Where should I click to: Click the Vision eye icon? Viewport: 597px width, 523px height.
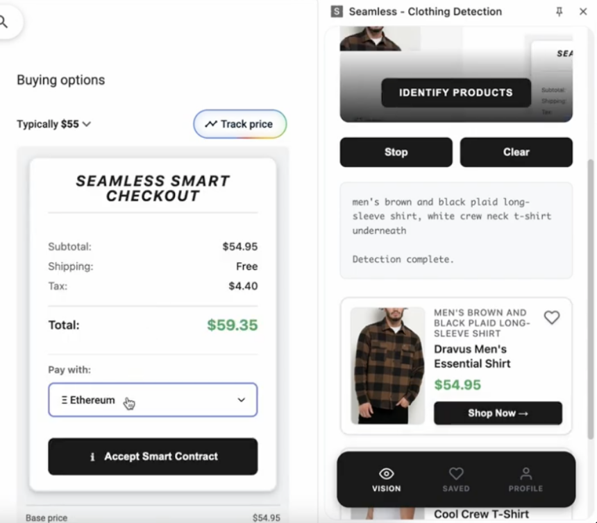coord(387,474)
